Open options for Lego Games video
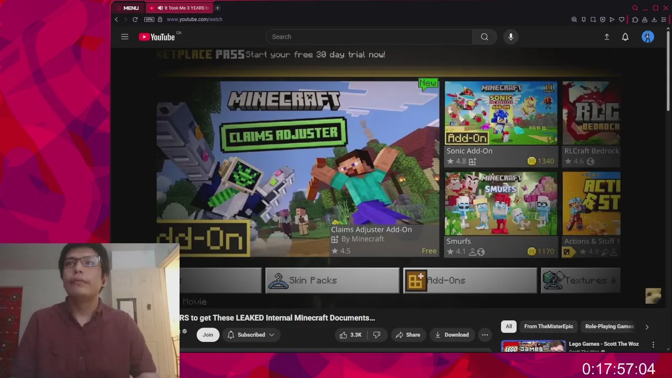 click(653, 345)
